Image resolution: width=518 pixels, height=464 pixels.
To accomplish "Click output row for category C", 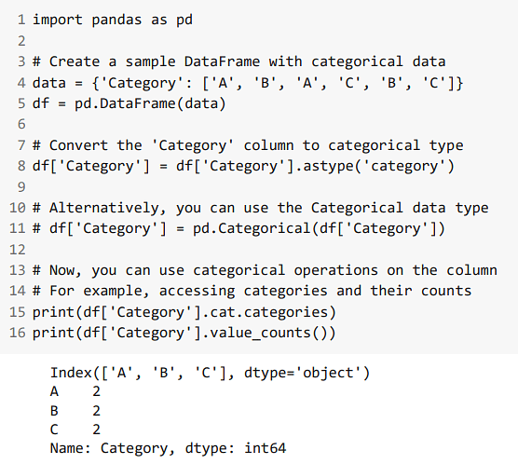I will coord(75,430).
